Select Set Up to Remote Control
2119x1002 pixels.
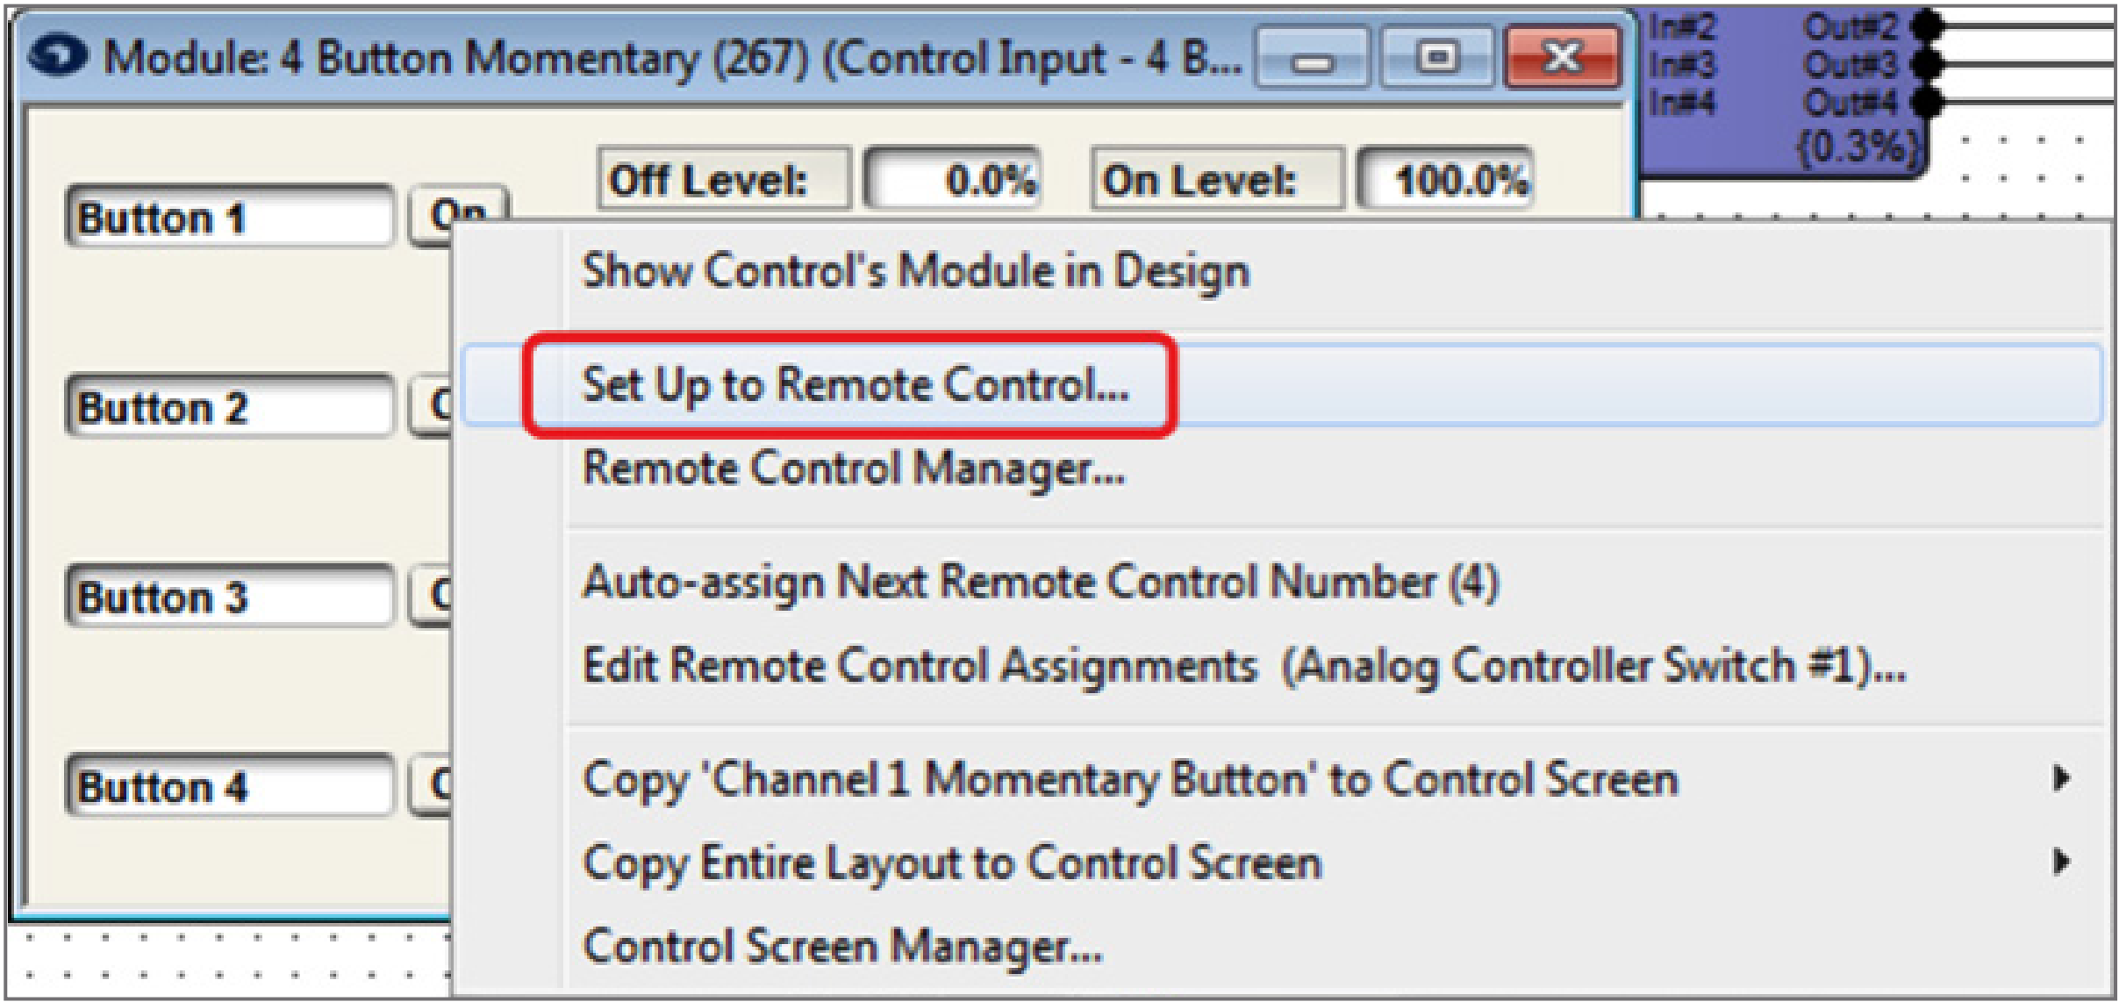pyautogui.click(x=855, y=384)
